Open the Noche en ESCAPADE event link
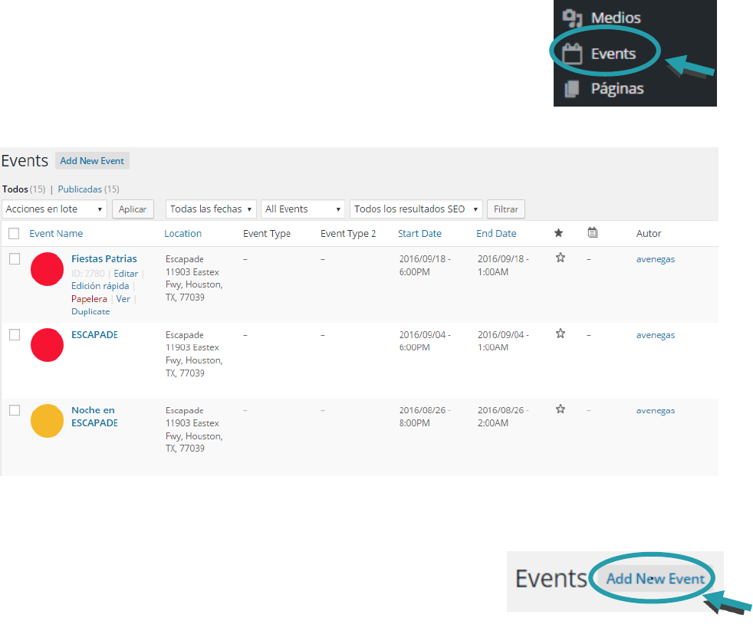The width and height of the screenshot is (753, 631). tap(94, 416)
